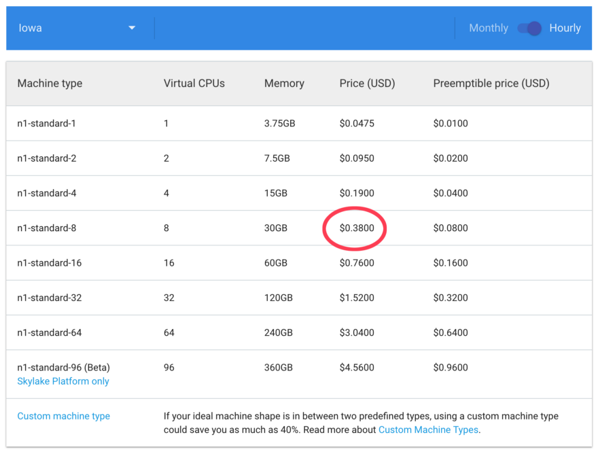Click the circled $0.3800 price
The image size is (598, 454).
(357, 228)
